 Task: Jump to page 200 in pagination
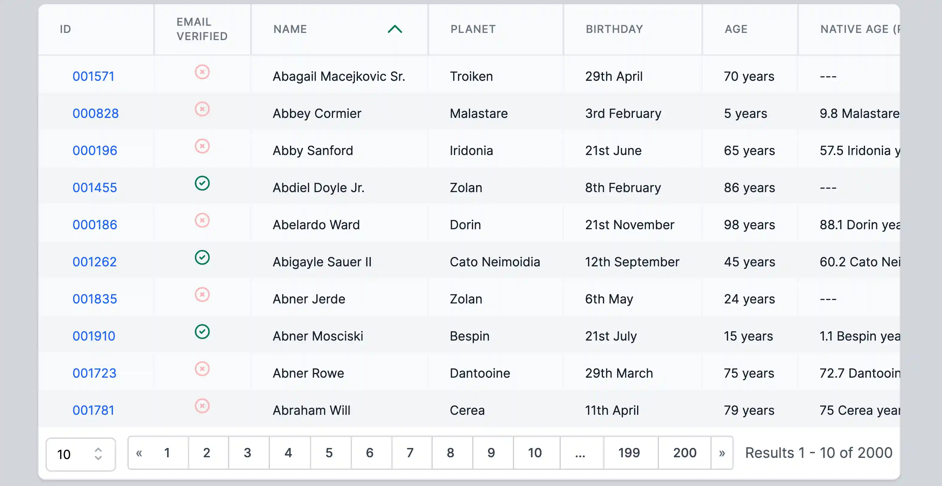[x=685, y=453]
